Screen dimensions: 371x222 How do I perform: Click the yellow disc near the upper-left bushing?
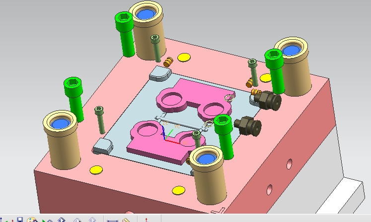(x=184, y=57)
